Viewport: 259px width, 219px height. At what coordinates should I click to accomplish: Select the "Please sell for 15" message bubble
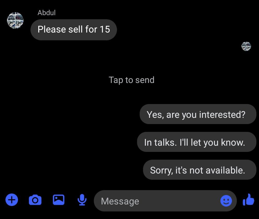(x=74, y=30)
